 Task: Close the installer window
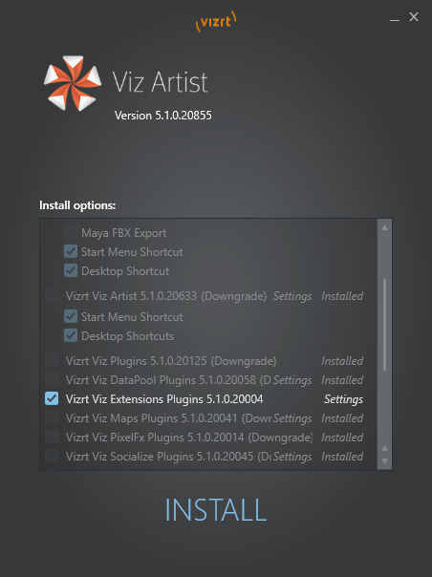(414, 17)
